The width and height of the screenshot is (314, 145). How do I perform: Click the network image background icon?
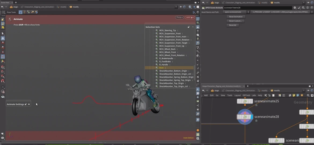298,95
